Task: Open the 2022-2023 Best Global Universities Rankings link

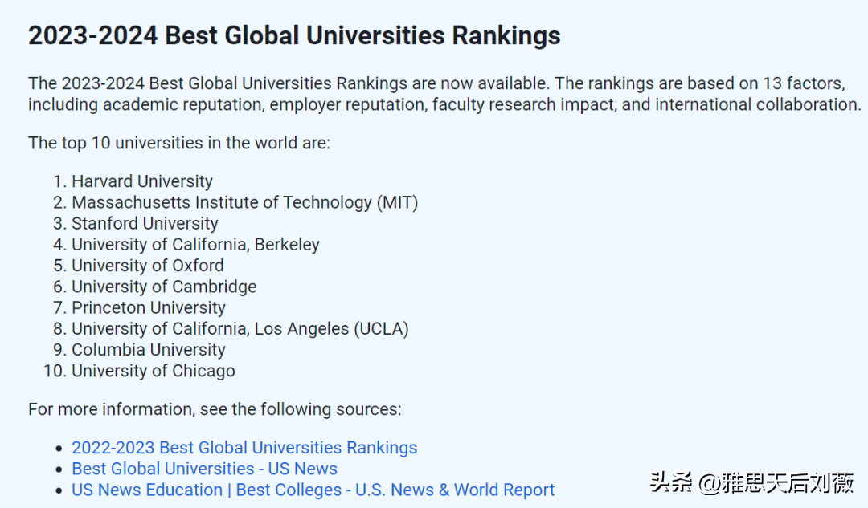Action: pos(244,448)
